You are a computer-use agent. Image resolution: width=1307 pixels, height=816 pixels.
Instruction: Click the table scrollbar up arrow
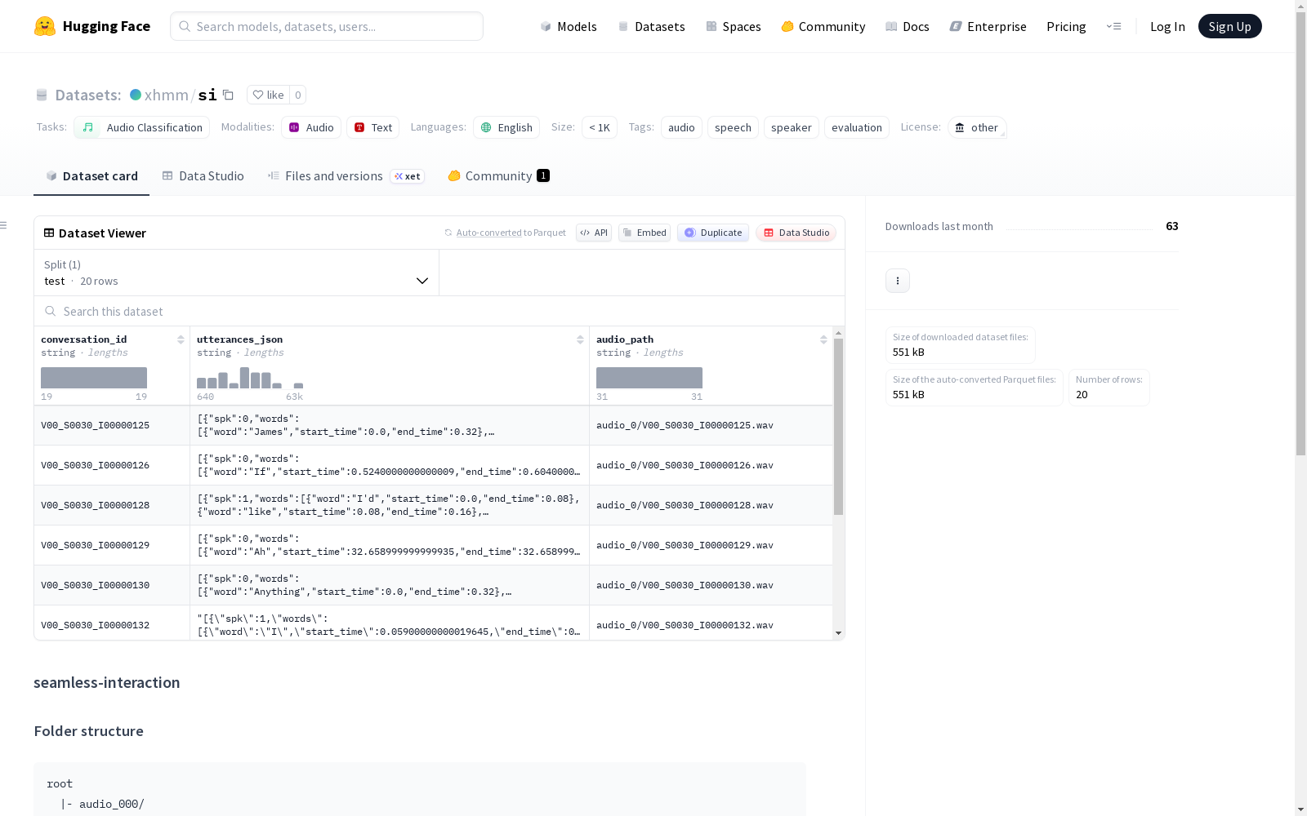[x=838, y=333]
